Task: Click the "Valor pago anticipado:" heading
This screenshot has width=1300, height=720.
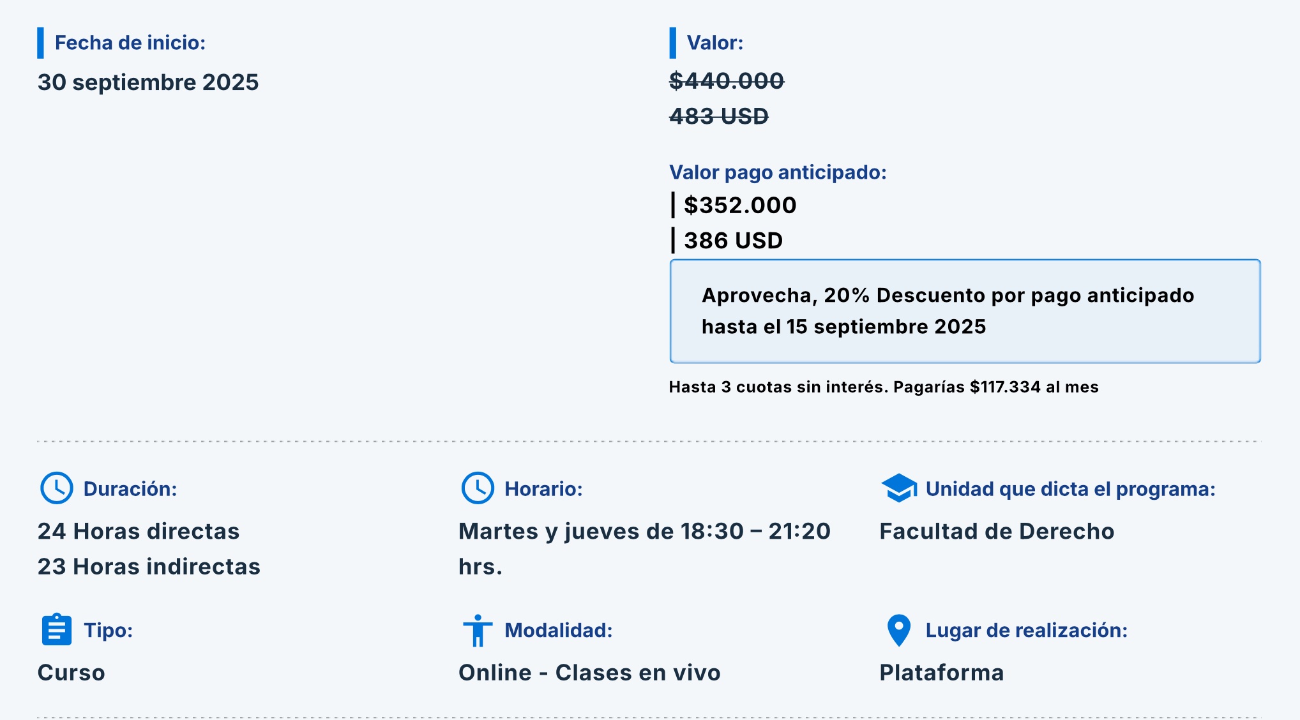Action: tap(777, 172)
